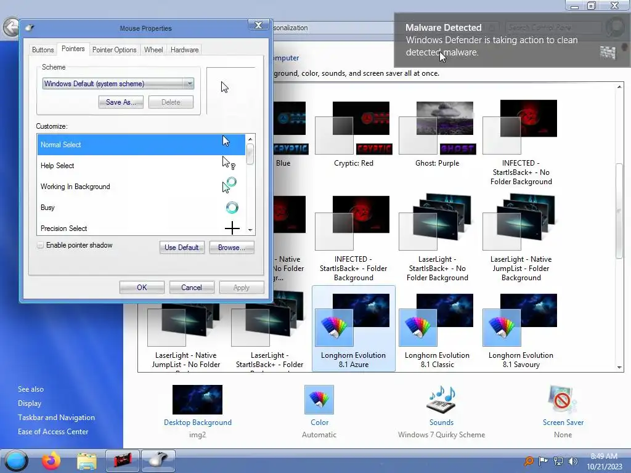631x473 pixels.
Task: Click the orange magnifier tray icon
Action: click(x=529, y=461)
